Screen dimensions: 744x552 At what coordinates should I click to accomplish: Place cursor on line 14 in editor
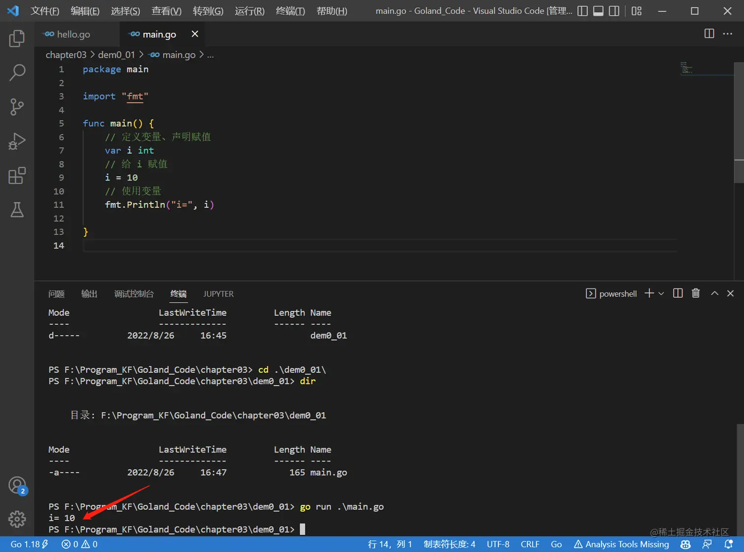pyautogui.click(x=379, y=245)
